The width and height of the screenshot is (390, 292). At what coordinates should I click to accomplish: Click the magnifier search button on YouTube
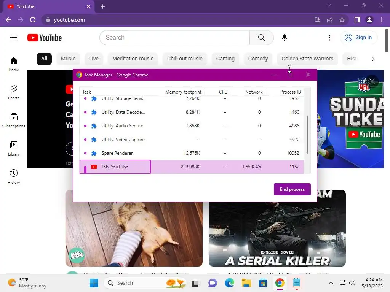click(261, 38)
